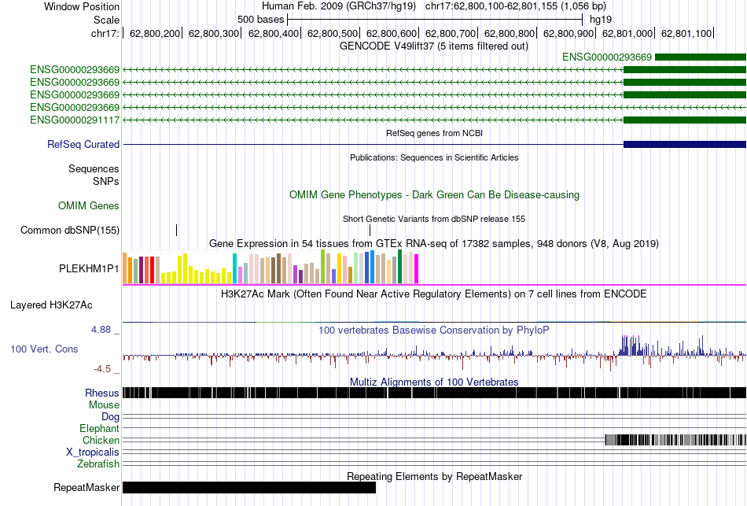The height and width of the screenshot is (506, 747).
Task: Click the green exon block of ENSG00000291117
Action: (685, 120)
